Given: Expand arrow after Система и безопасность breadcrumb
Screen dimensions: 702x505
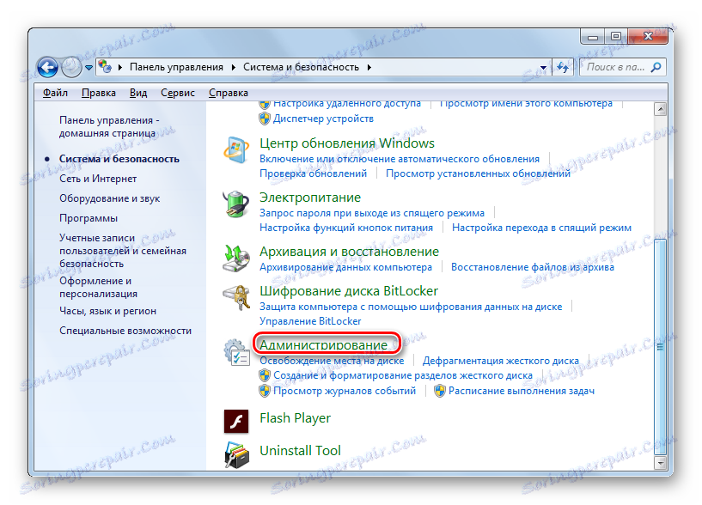Looking at the screenshot, I should pyautogui.click(x=369, y=68).
